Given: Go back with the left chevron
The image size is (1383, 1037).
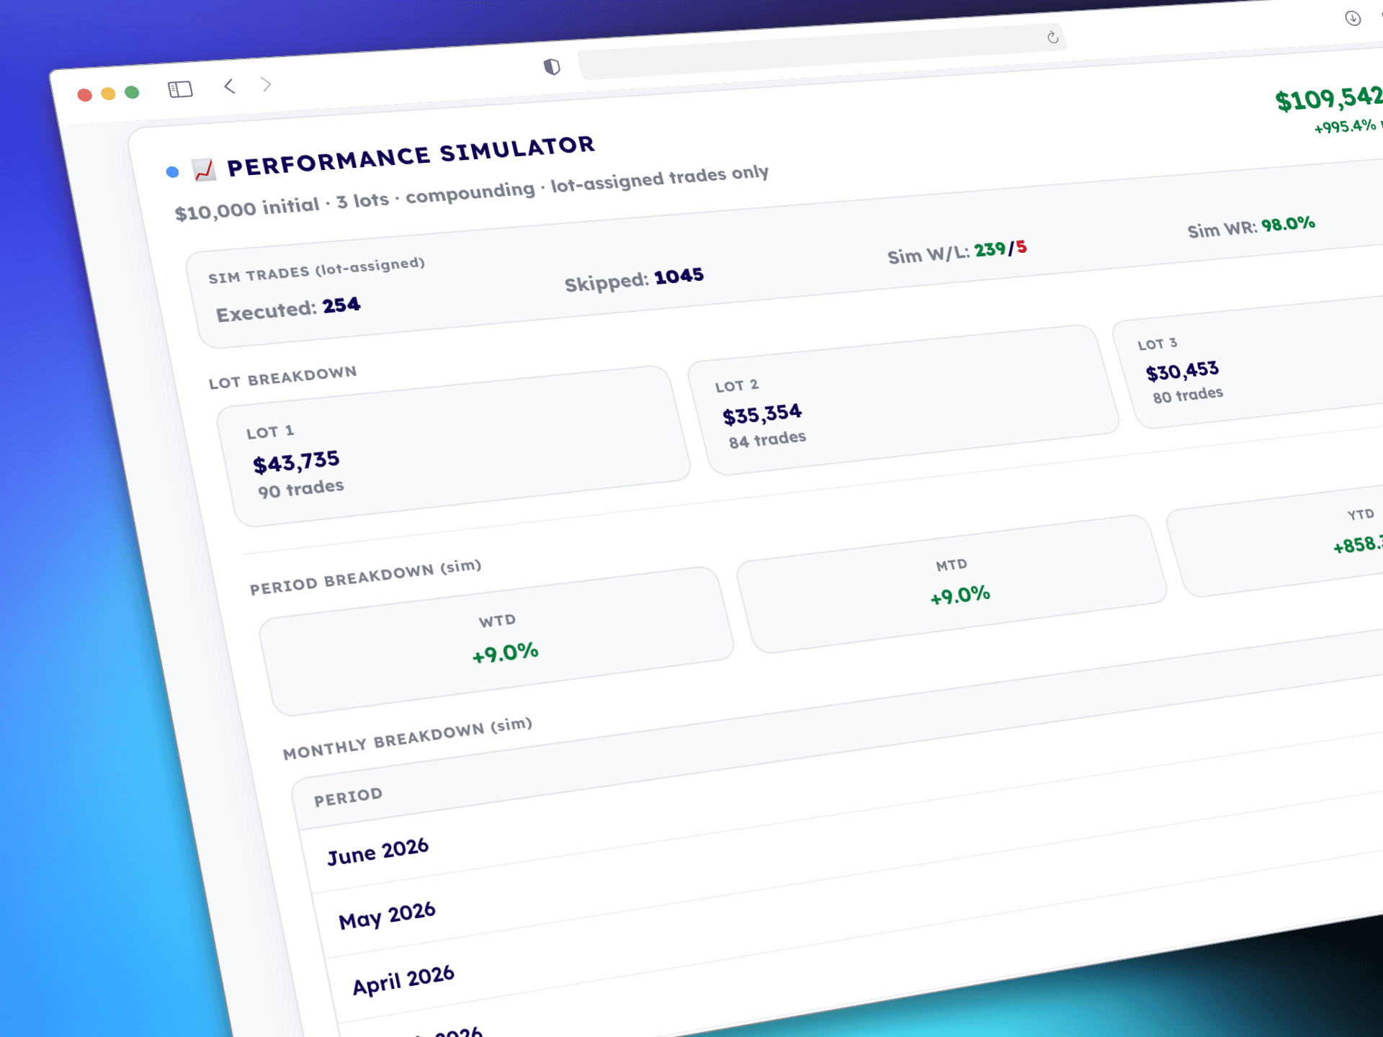Looking at the screenshot, I should pyautogui.click(x=229, y=86).
